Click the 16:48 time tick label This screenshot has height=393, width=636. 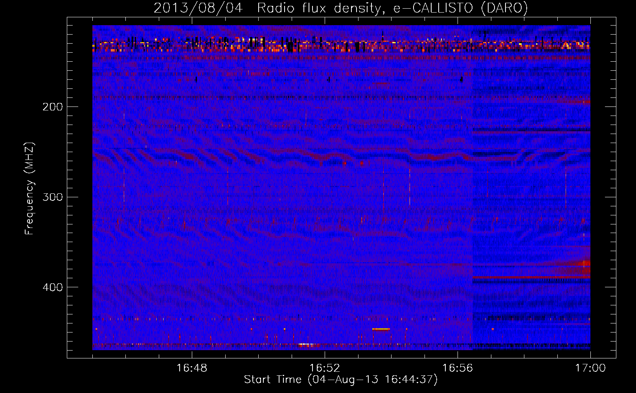coord(192,368)
